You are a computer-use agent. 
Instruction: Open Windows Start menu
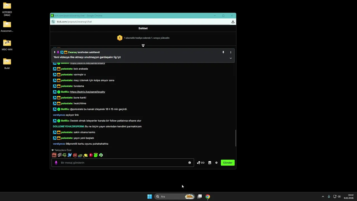point(149,197)
